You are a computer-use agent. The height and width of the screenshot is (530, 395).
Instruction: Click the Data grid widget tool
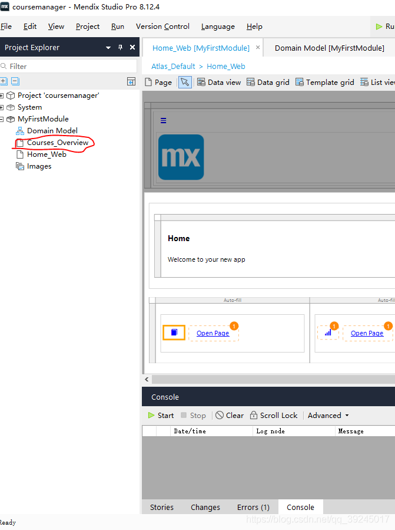268,83
